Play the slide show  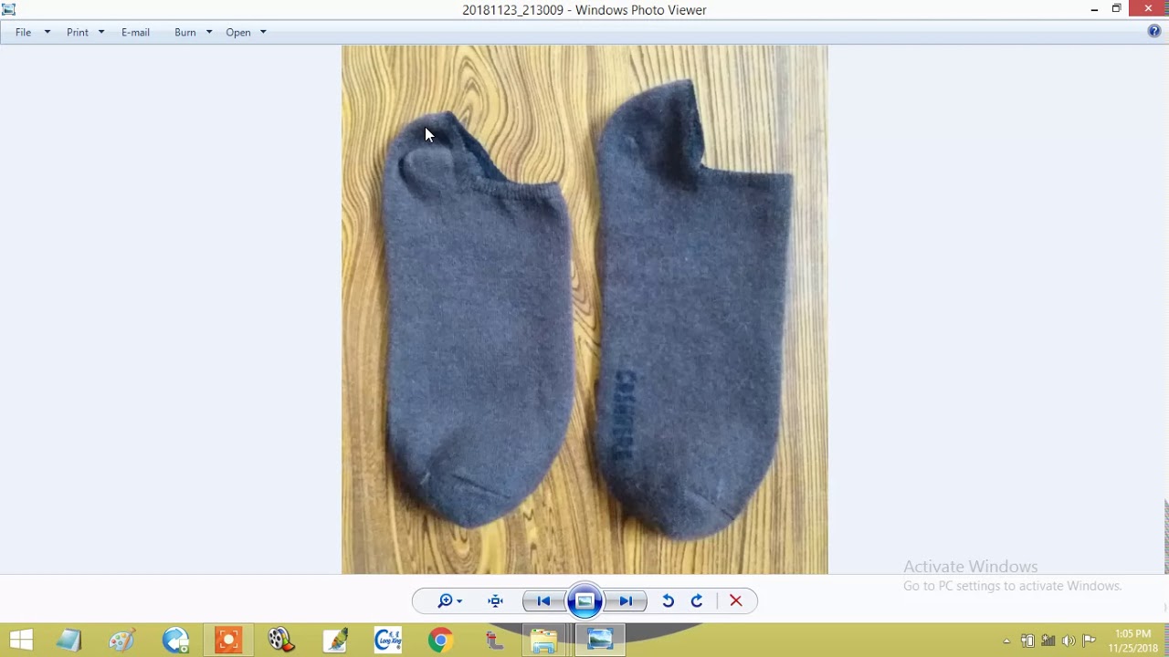[x=584, y=600]
